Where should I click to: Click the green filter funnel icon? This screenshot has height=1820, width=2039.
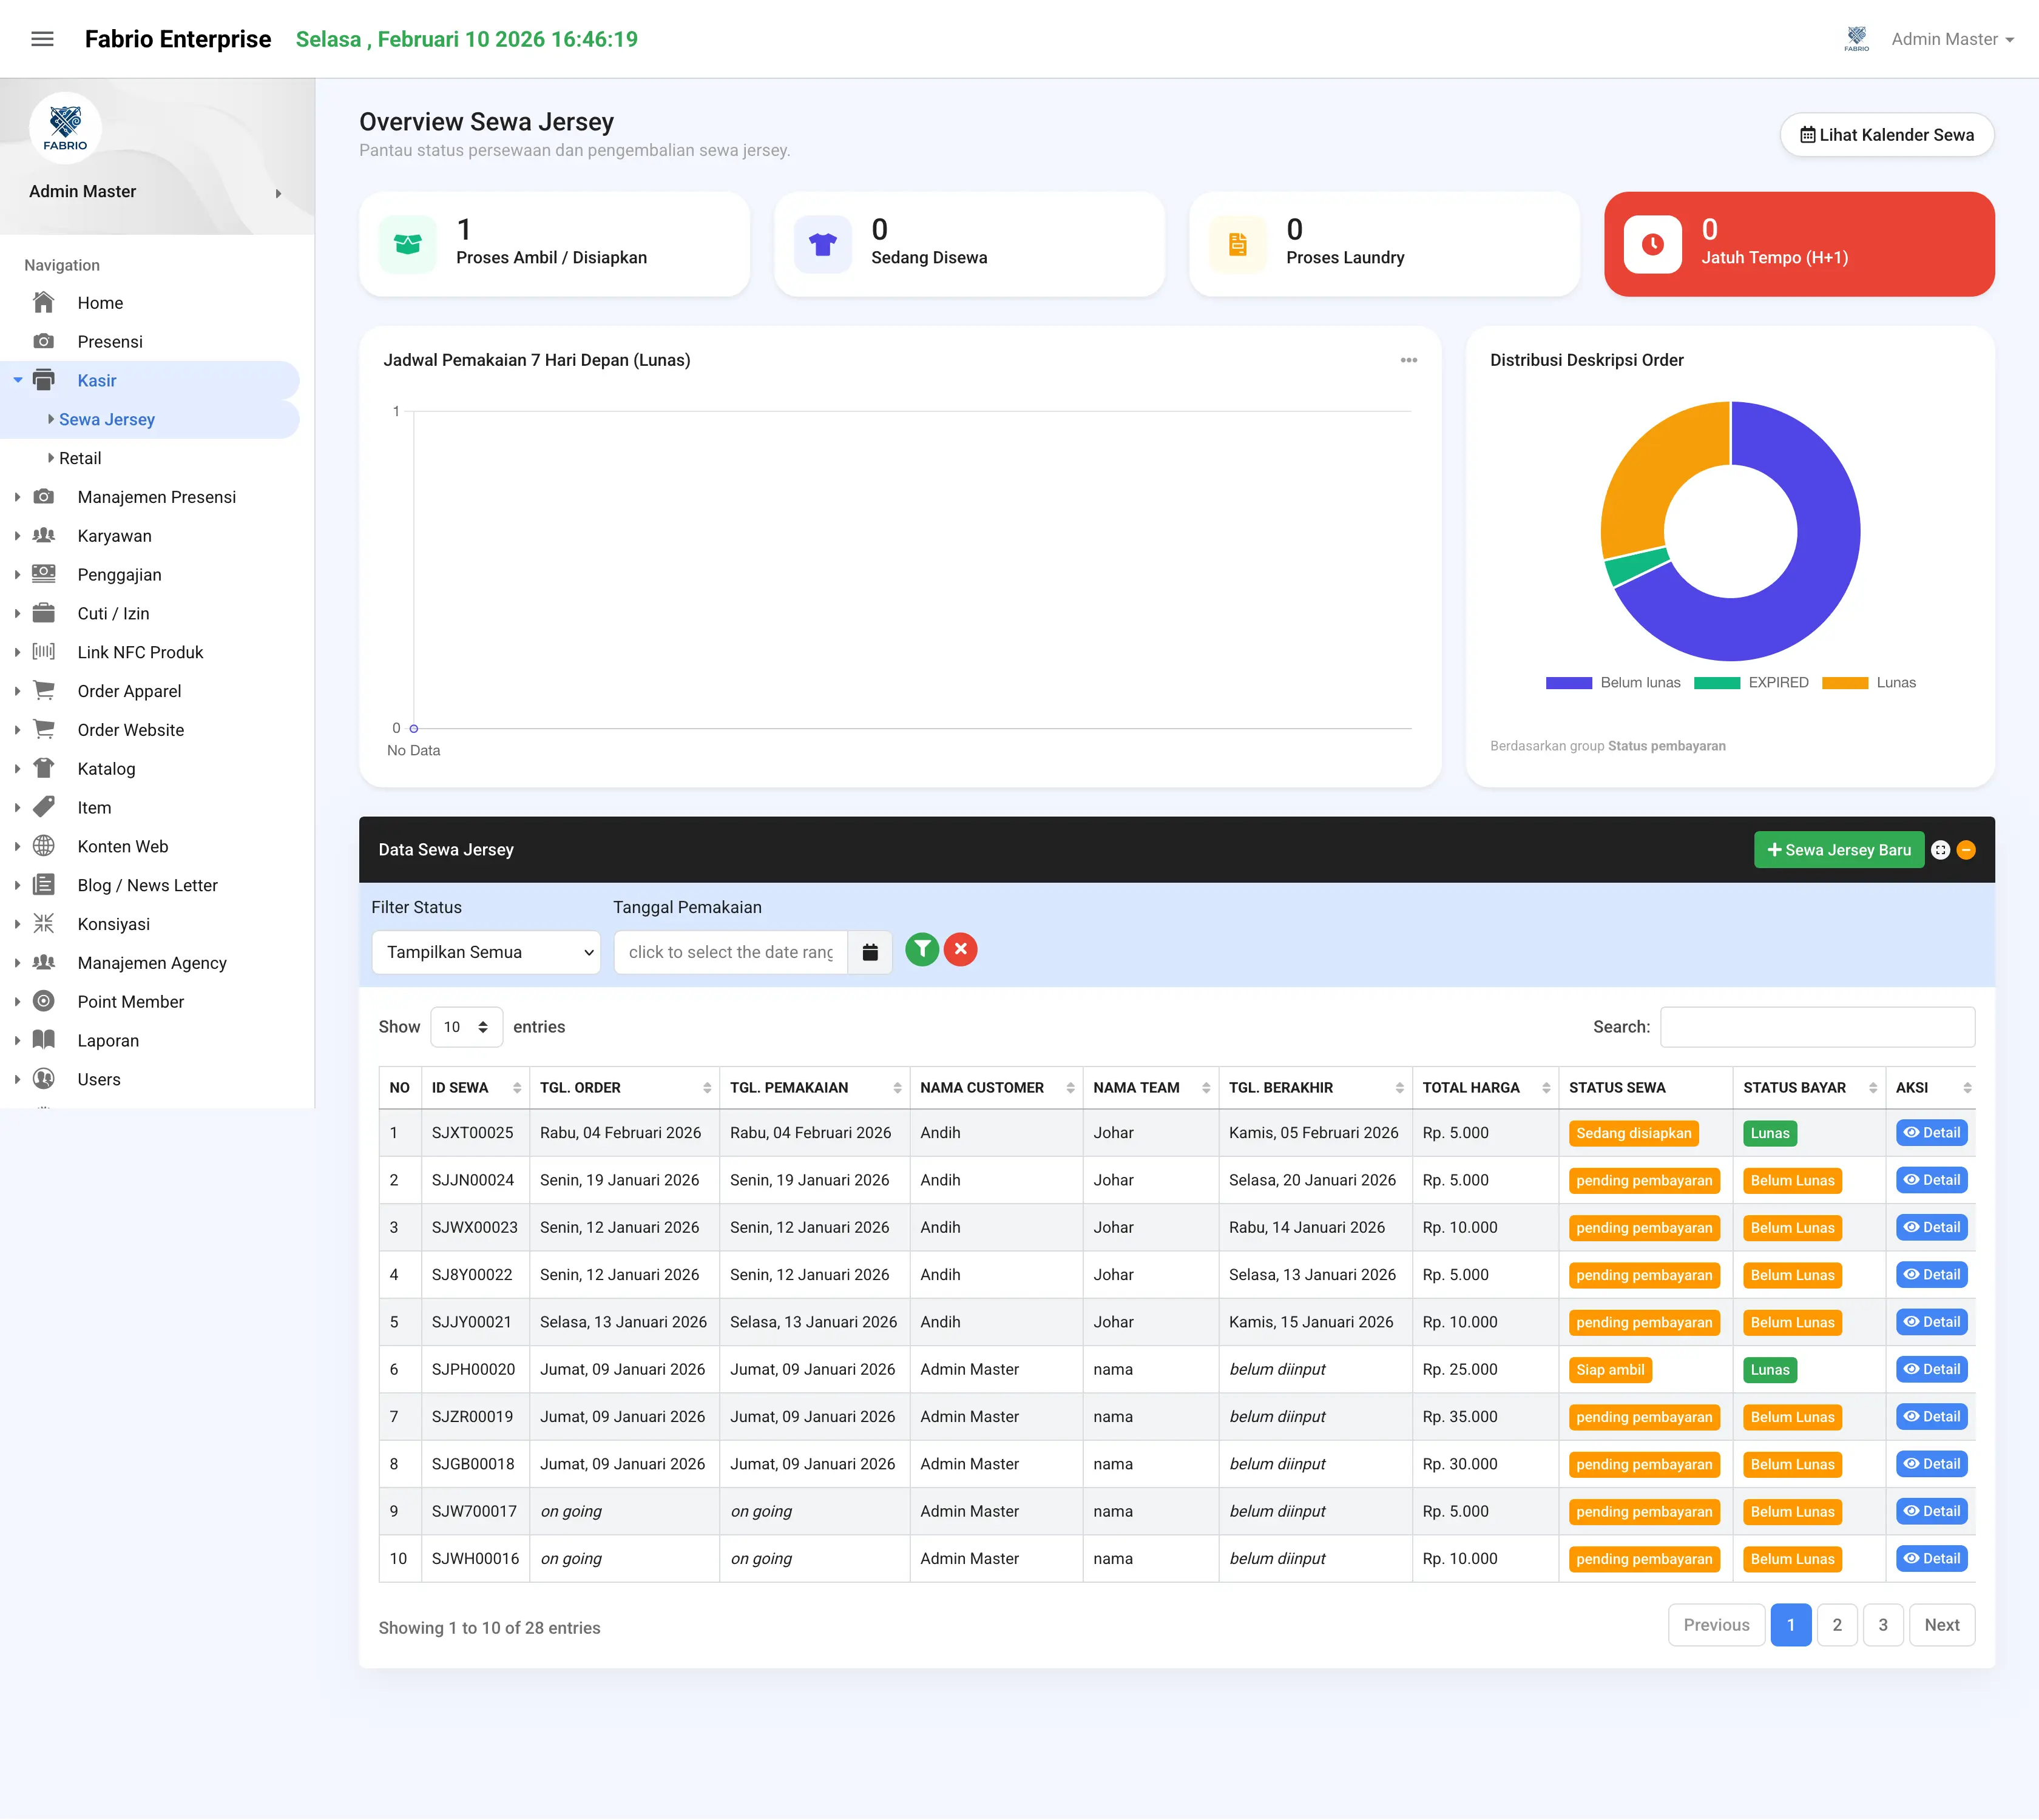[x=921, y=949]
